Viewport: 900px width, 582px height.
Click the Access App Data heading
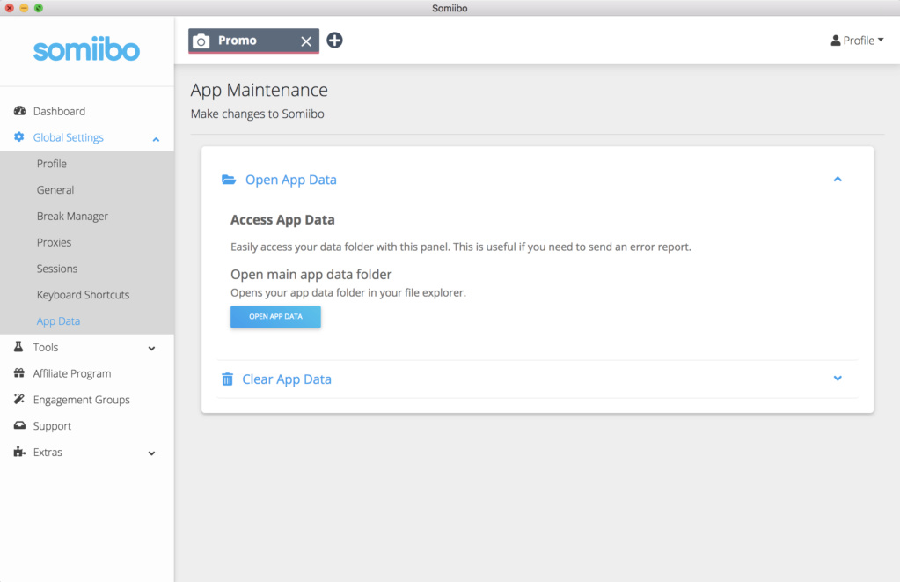[x=282, y=219]
